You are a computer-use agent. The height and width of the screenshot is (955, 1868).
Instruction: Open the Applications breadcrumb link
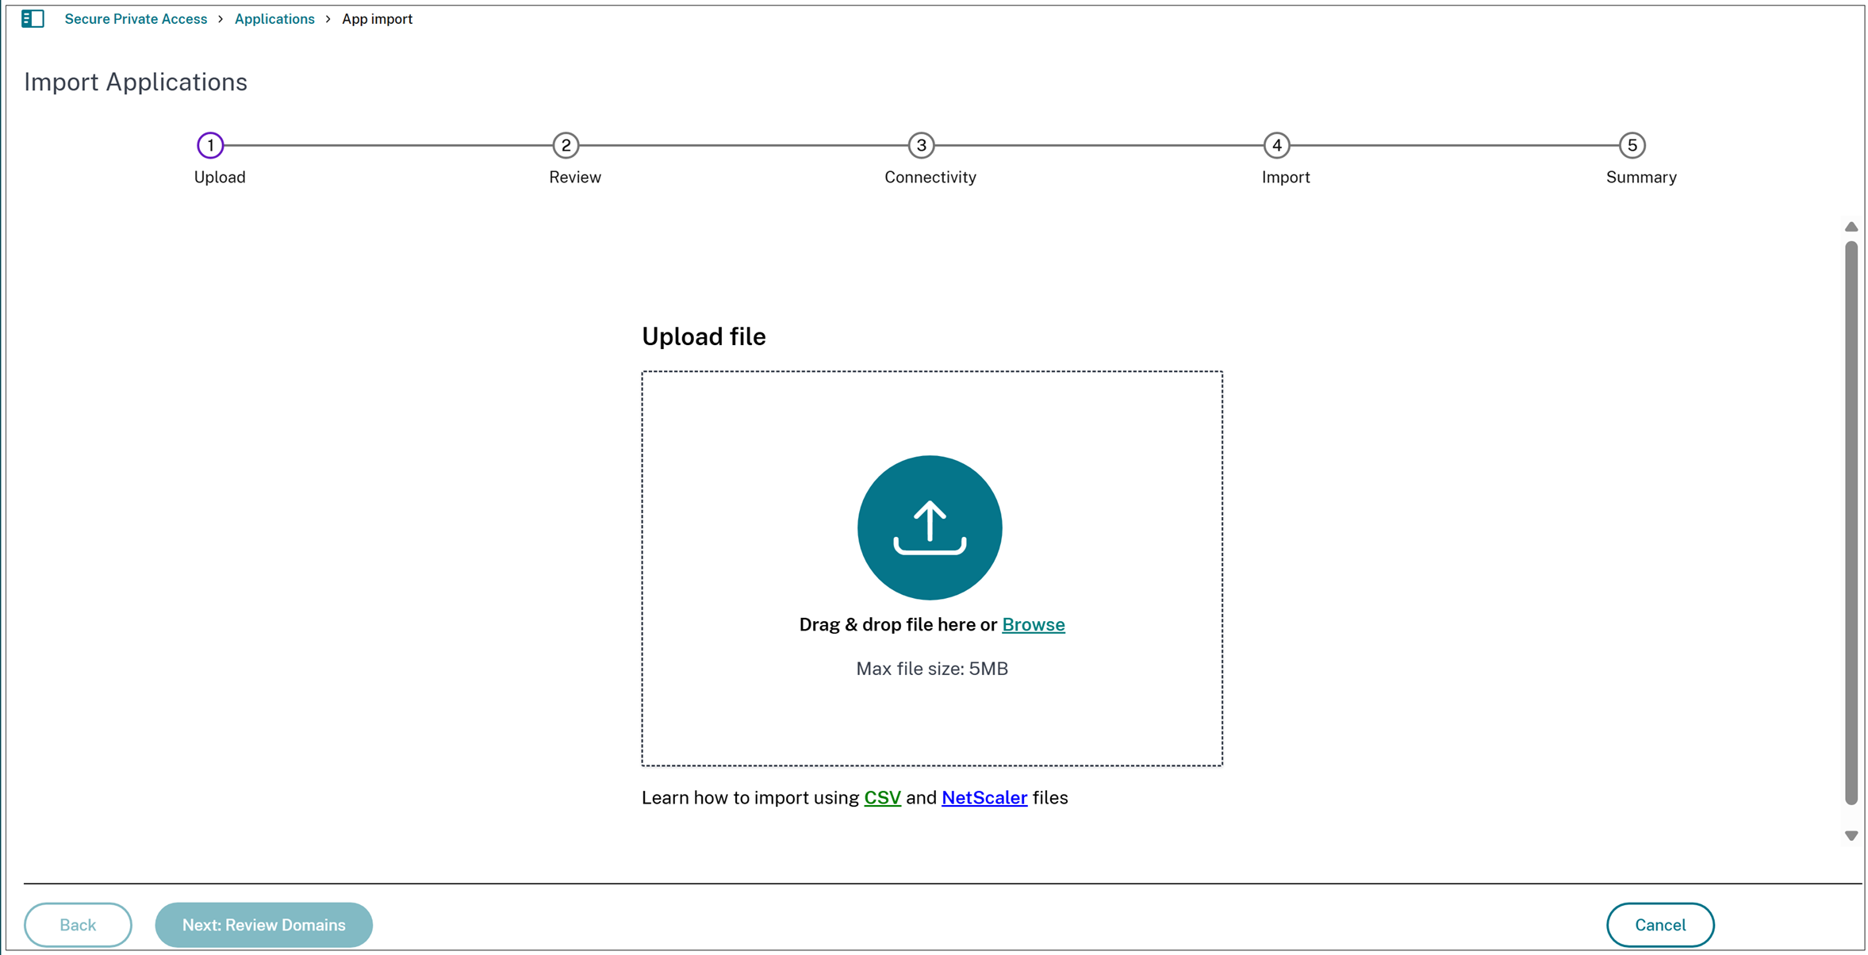[x=274, y=18]
